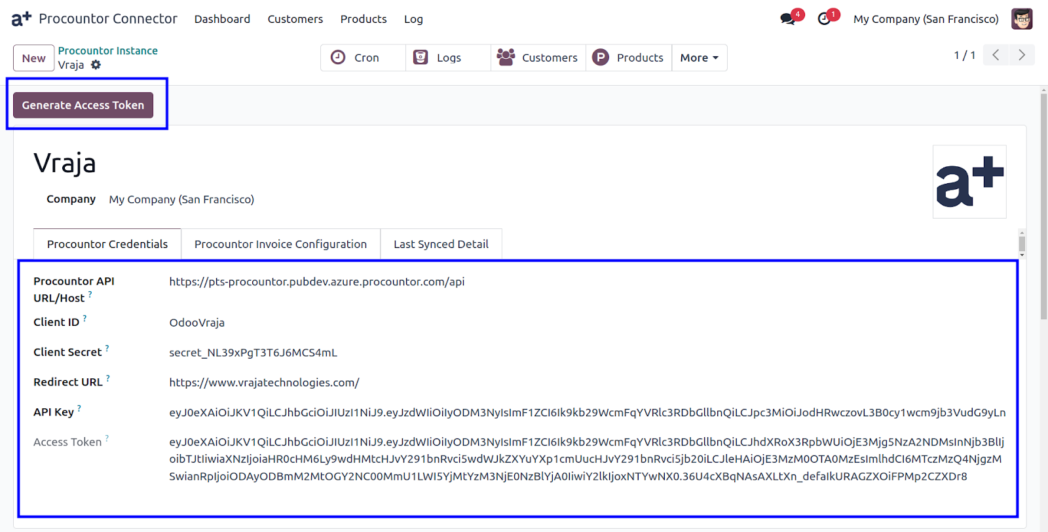Open the Log menu
The height and width of the screenshot is (532, 1048).
pos(413,19)
